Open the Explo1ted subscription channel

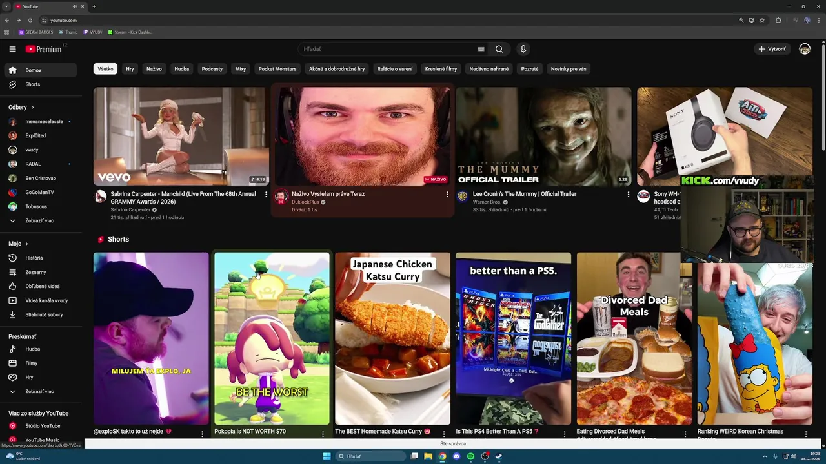[x=40, y=135]
